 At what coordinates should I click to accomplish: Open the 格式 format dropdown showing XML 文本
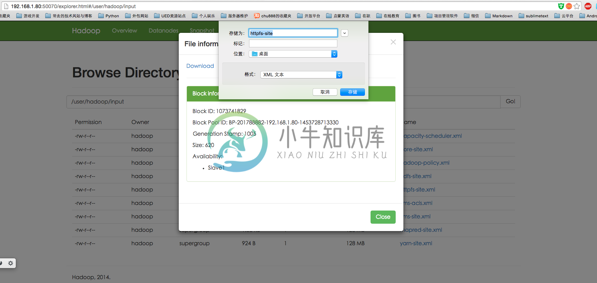click(301, 75)
